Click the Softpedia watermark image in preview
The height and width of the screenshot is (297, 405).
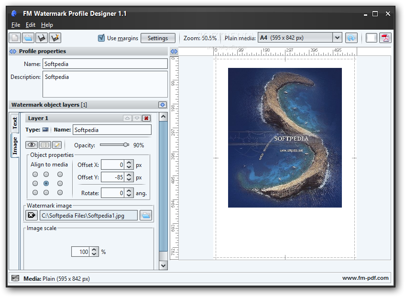(285, 138)
